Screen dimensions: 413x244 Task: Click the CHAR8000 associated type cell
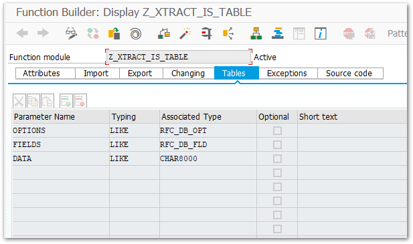(208, 159)
